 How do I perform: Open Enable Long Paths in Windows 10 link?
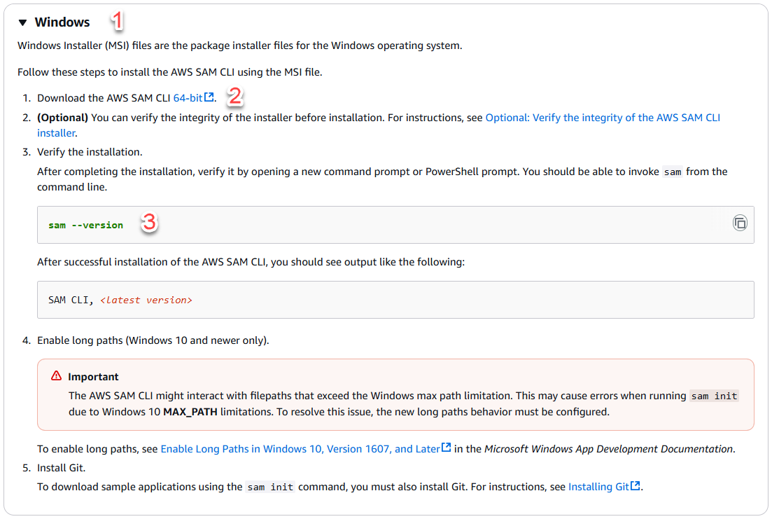(305, 448)
